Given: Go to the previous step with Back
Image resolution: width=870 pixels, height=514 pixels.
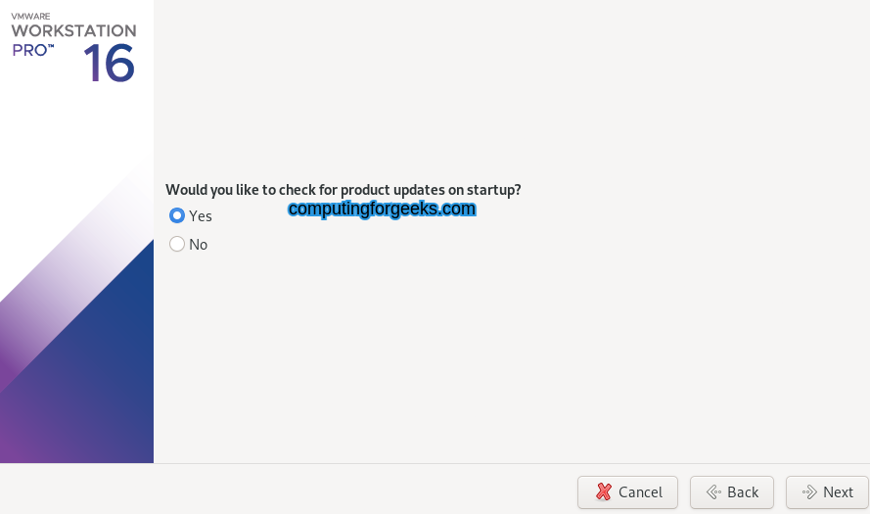Looking at the screenshot, I should 731,492.
